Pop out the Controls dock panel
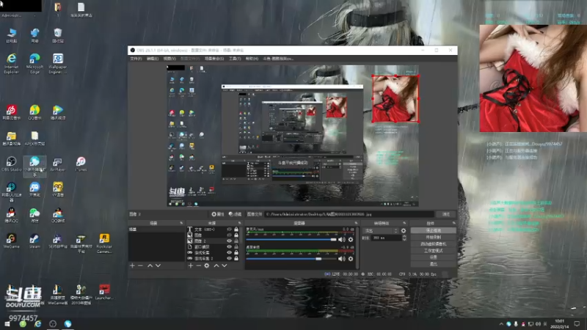 (x=453, y=224)
